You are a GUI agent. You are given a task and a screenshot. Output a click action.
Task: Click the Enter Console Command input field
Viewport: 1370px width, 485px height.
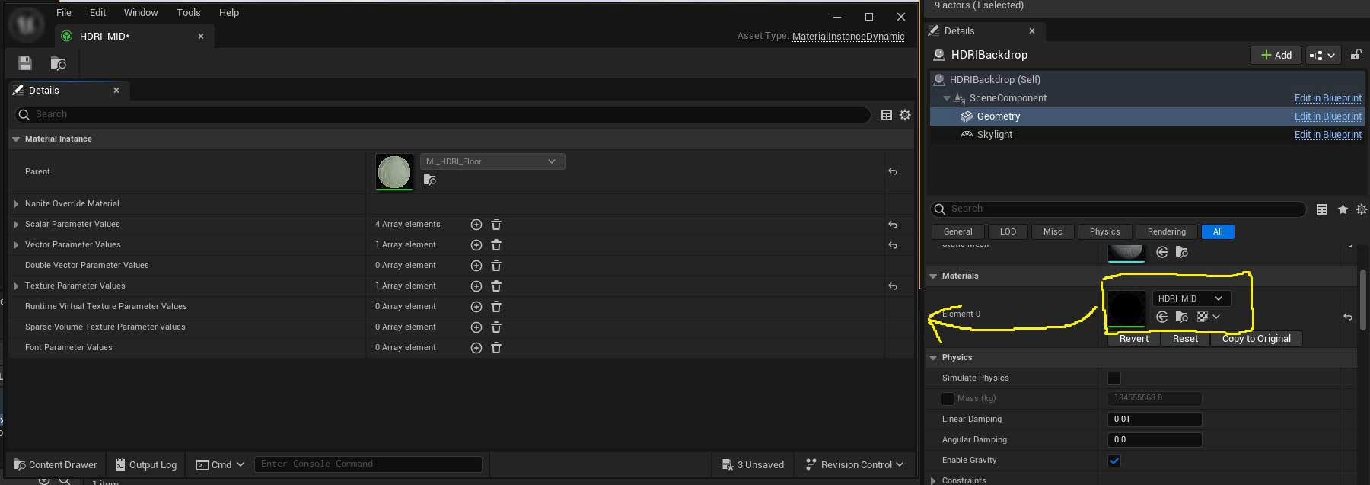368,464
